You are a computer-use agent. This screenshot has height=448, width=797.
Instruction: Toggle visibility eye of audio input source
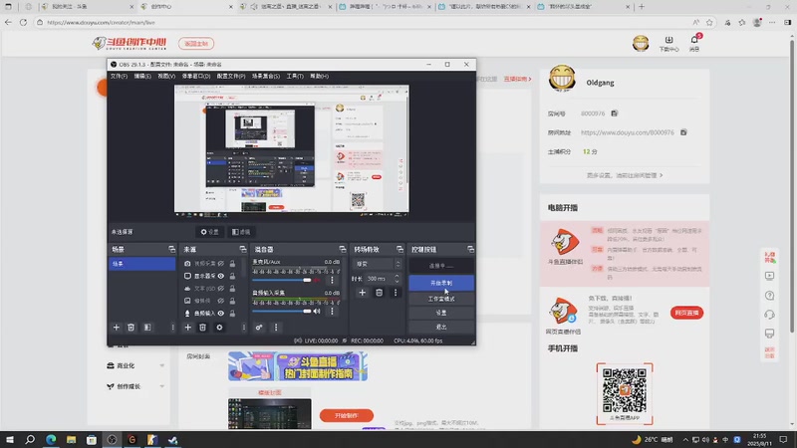coord(221,314)
